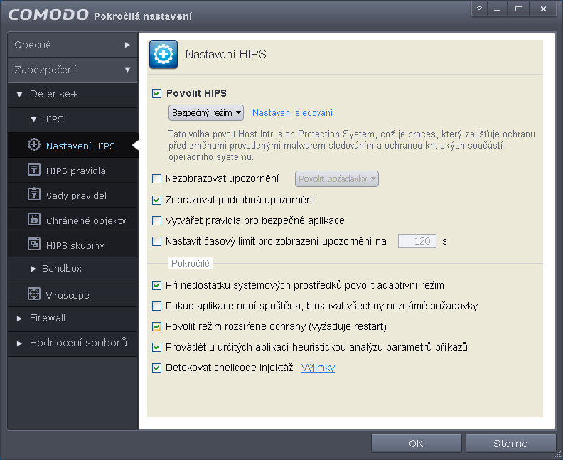Screen dimensions: 563x460
Task: Open help with the question mark button
Action: (479, 9)
